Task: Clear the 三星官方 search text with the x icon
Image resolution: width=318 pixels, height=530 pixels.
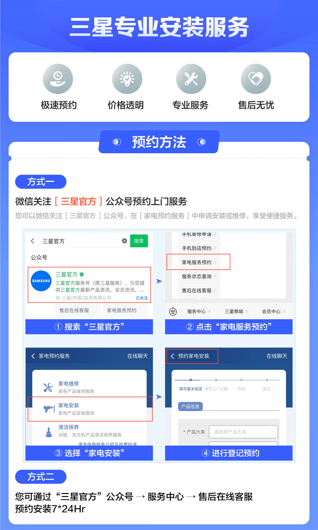Action: click(x=124, y=241)
